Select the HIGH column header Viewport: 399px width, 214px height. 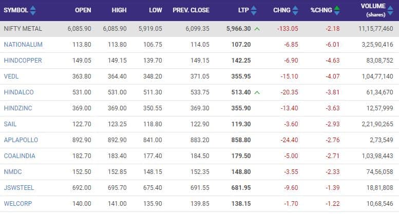tap(119, 10)
